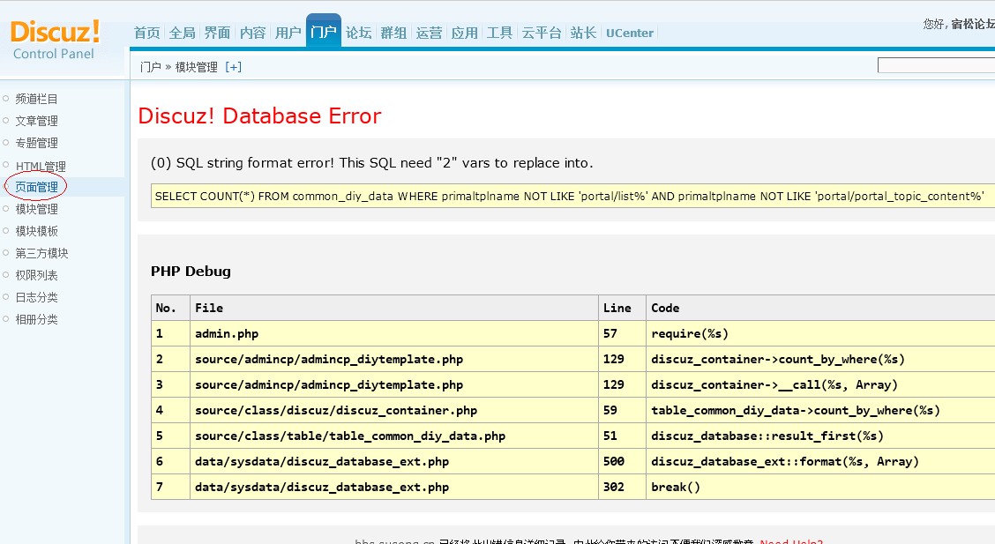Click the search input field at top right

[x=936, y=65]
